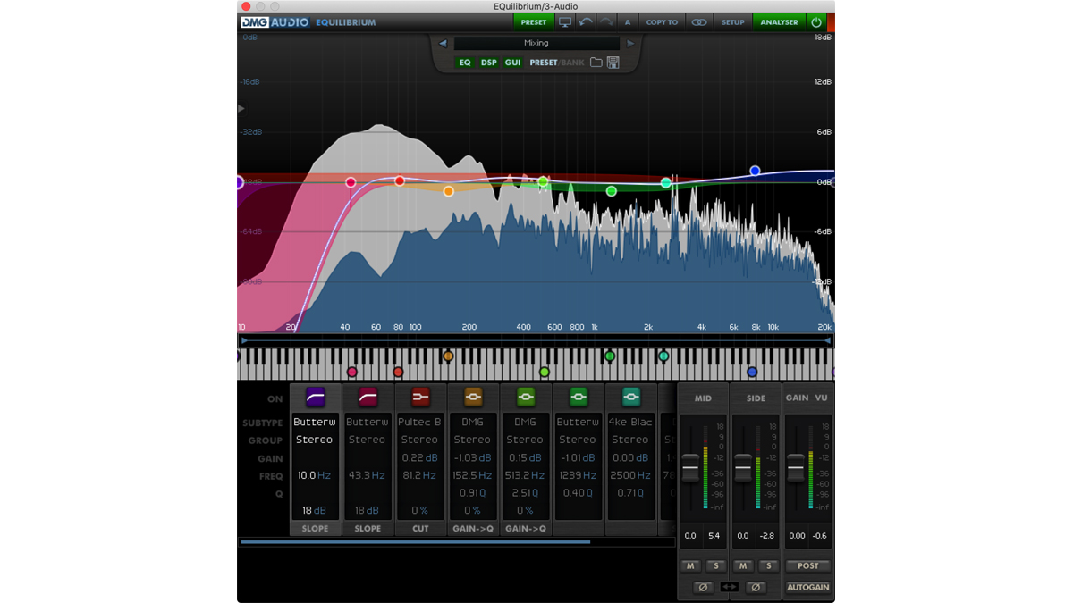Click the magenta EQ node on the curve

pyautogui.click(x=351, y=182)
